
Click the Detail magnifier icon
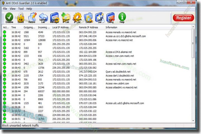[x=88, y=18]
